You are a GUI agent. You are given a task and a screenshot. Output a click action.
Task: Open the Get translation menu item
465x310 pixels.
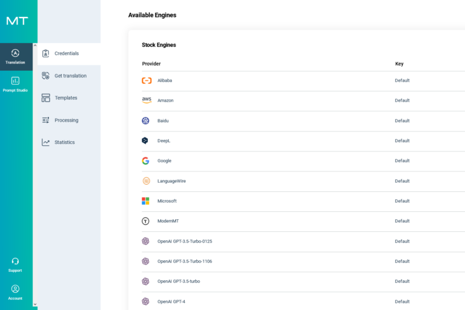pos(69,76)
